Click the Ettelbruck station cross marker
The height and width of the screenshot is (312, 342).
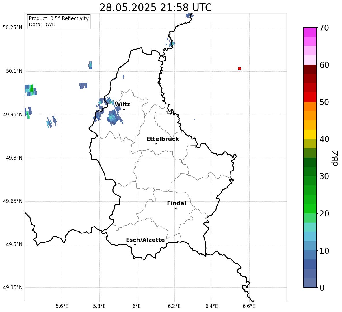click(x=156, y=144)
